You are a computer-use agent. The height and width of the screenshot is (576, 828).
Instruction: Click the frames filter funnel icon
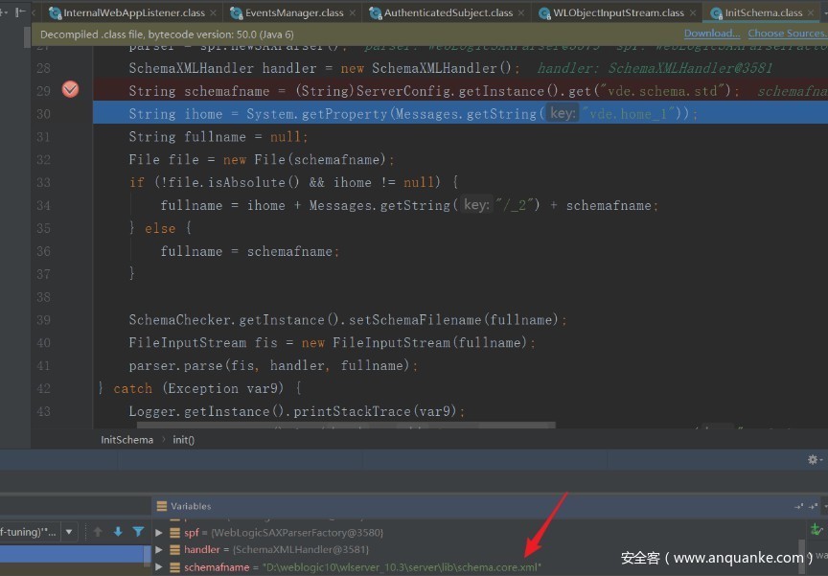pyautogui.click(x=138, y=532)
